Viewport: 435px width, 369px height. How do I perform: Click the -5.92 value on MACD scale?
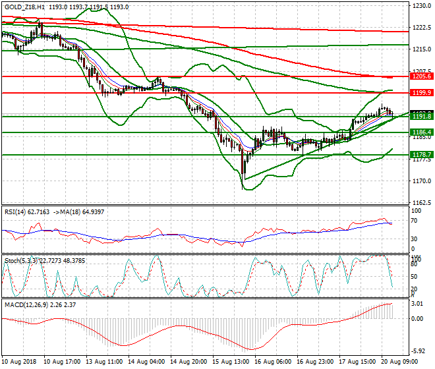pyautogui.click(x=417, y=351)
